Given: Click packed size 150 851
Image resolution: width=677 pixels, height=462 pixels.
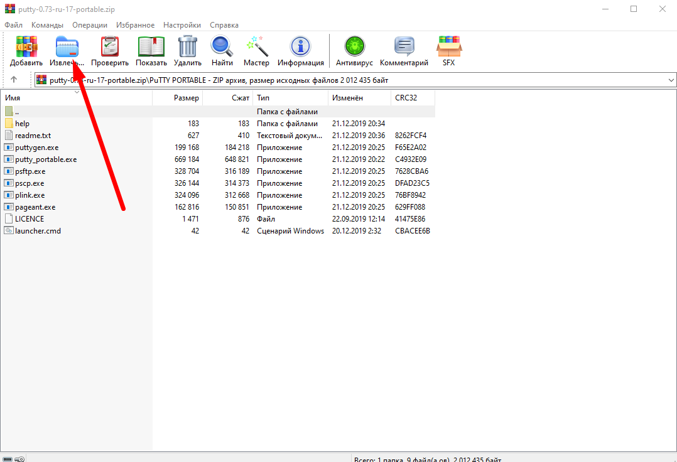Looking at the screenshot, I should click(237, 207).
